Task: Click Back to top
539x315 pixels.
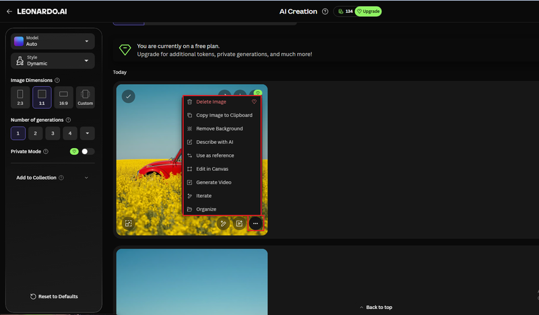Action: [376, 307]
